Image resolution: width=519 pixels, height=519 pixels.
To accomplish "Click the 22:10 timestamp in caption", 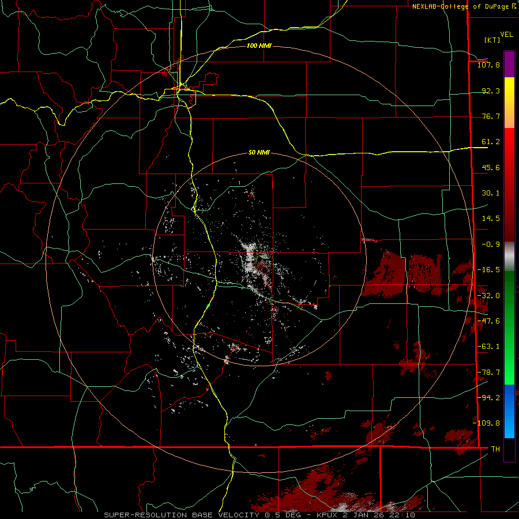I will 403,515.
